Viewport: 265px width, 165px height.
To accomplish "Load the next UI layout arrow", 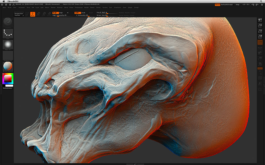I will click(248, 5).
